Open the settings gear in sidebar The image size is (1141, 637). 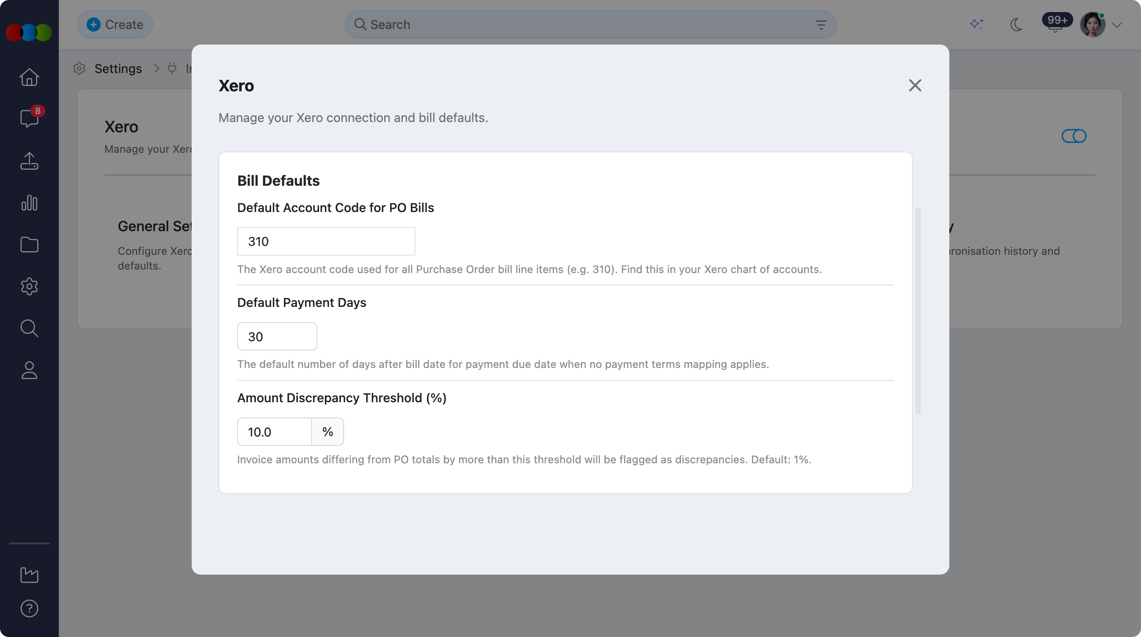pyautogui.click(x=29, y=286)
